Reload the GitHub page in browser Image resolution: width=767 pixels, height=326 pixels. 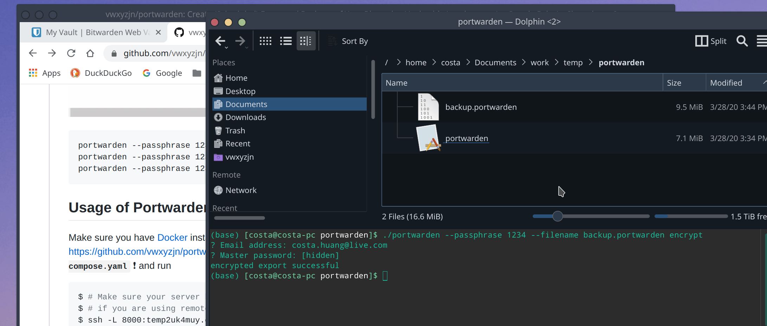click(x=71, y=53)
